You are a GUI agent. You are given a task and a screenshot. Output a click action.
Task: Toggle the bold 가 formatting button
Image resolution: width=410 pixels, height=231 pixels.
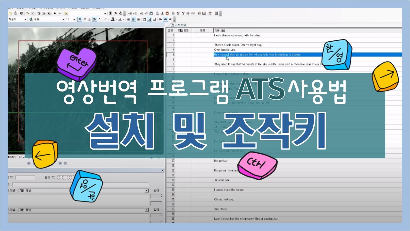point(80,19)
